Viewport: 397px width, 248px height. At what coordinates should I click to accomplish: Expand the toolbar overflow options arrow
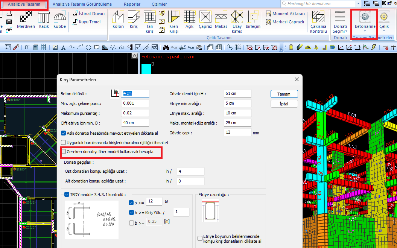tap(281, 49)
